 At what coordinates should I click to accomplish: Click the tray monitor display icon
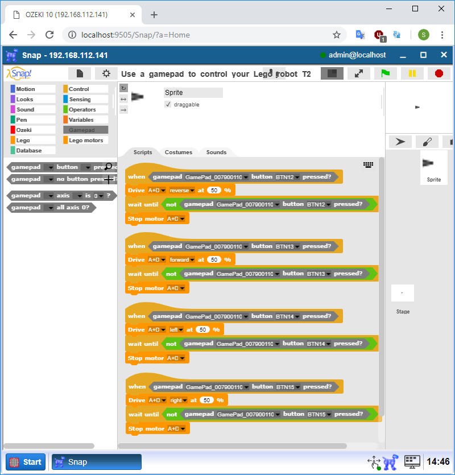(x=412, y=462)
